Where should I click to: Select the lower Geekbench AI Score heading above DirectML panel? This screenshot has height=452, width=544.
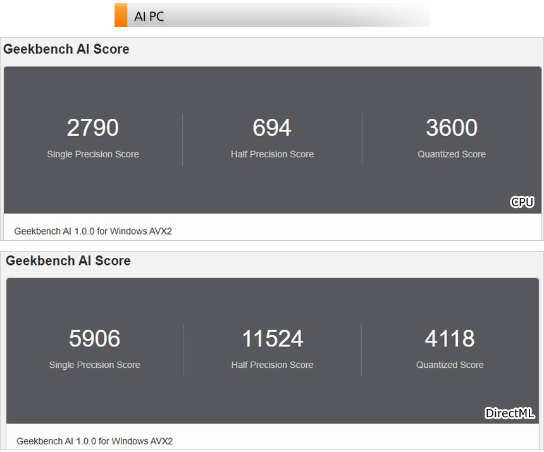[x=68, y=260]
